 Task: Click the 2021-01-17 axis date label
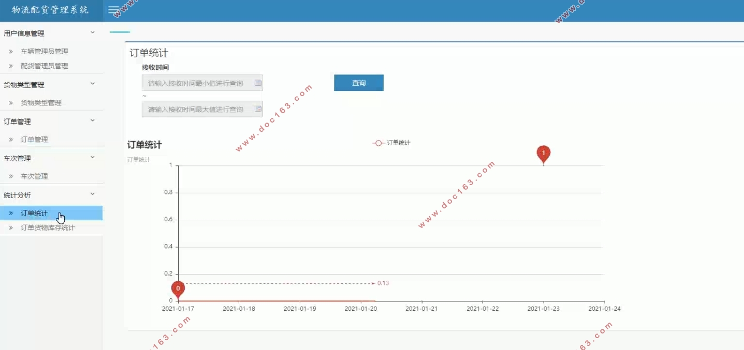178,309
